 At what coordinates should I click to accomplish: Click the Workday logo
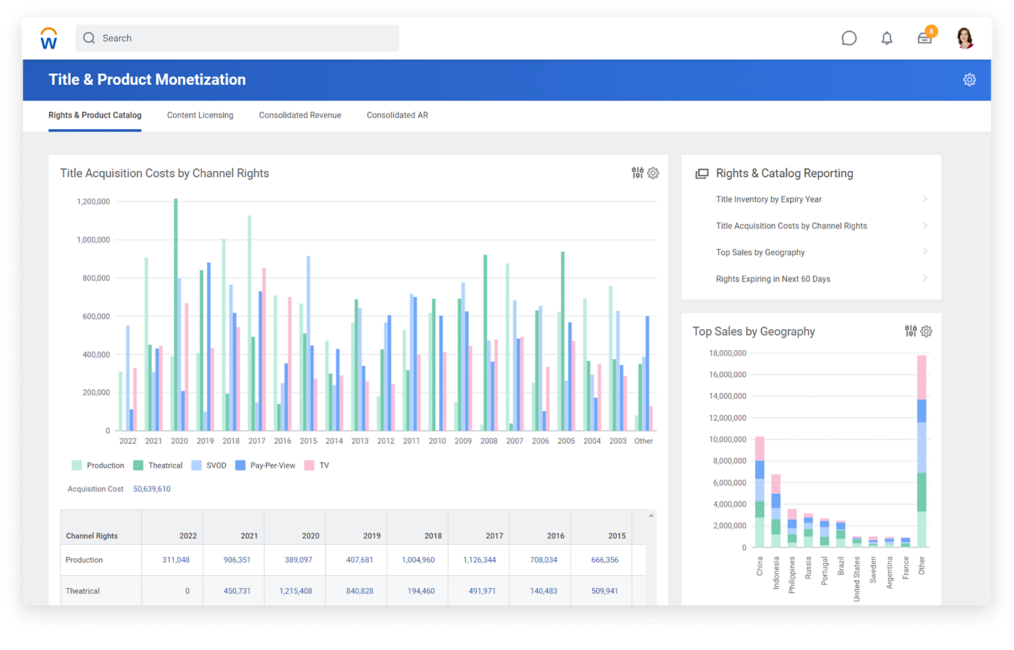(x=49, y=39)
